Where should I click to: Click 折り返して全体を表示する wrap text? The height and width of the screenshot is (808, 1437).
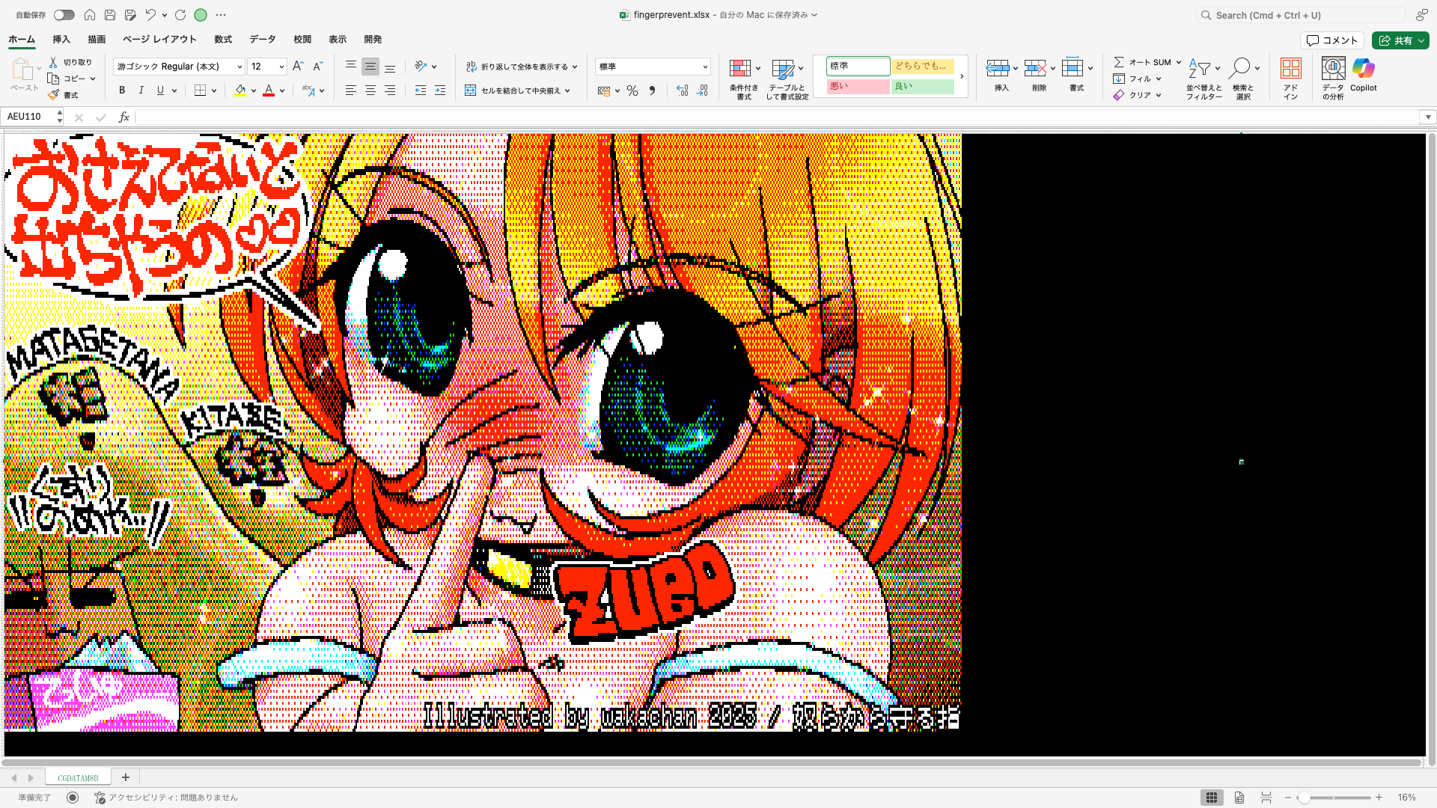point(521,67)
